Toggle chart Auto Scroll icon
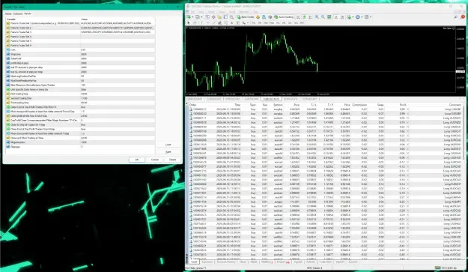This screenshot has height=272, width=468. pos(336,17)
